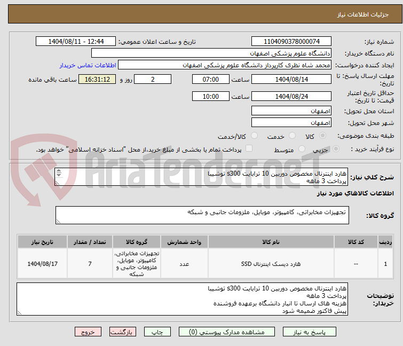Click the جزئیات اطلاعات نیاز page title
The height and width of the screenshot is (346, 403).
click(x=362, y=14)
